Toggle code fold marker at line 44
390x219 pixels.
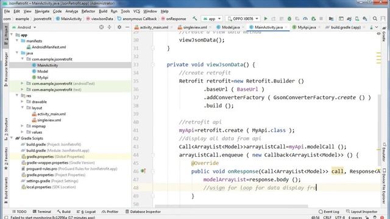pos(153,155)
